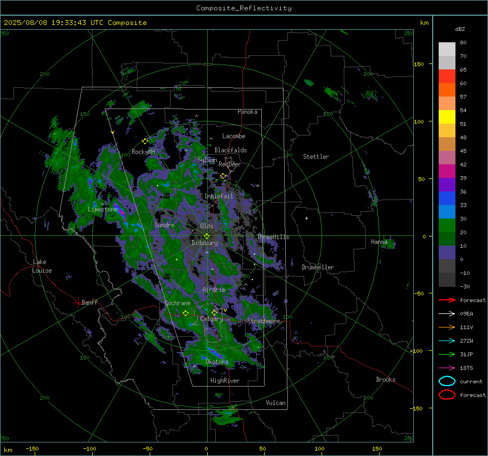Screen dimensions: 488x456
Task: Click the Ponoka city label
Action: [247, 112]
